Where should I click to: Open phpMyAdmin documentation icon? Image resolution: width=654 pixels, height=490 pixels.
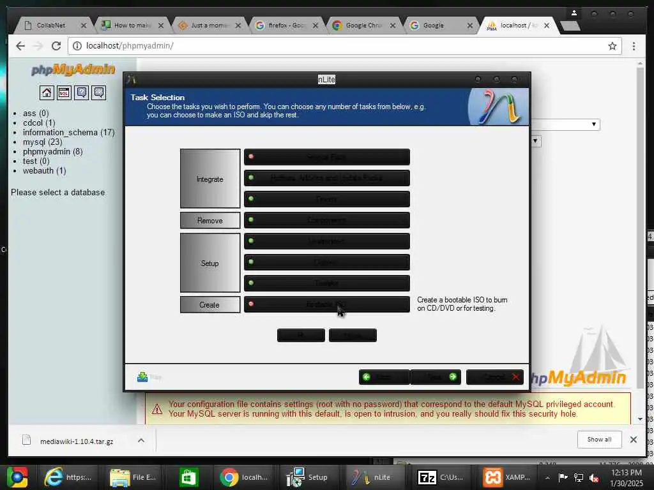pos(81,93)
